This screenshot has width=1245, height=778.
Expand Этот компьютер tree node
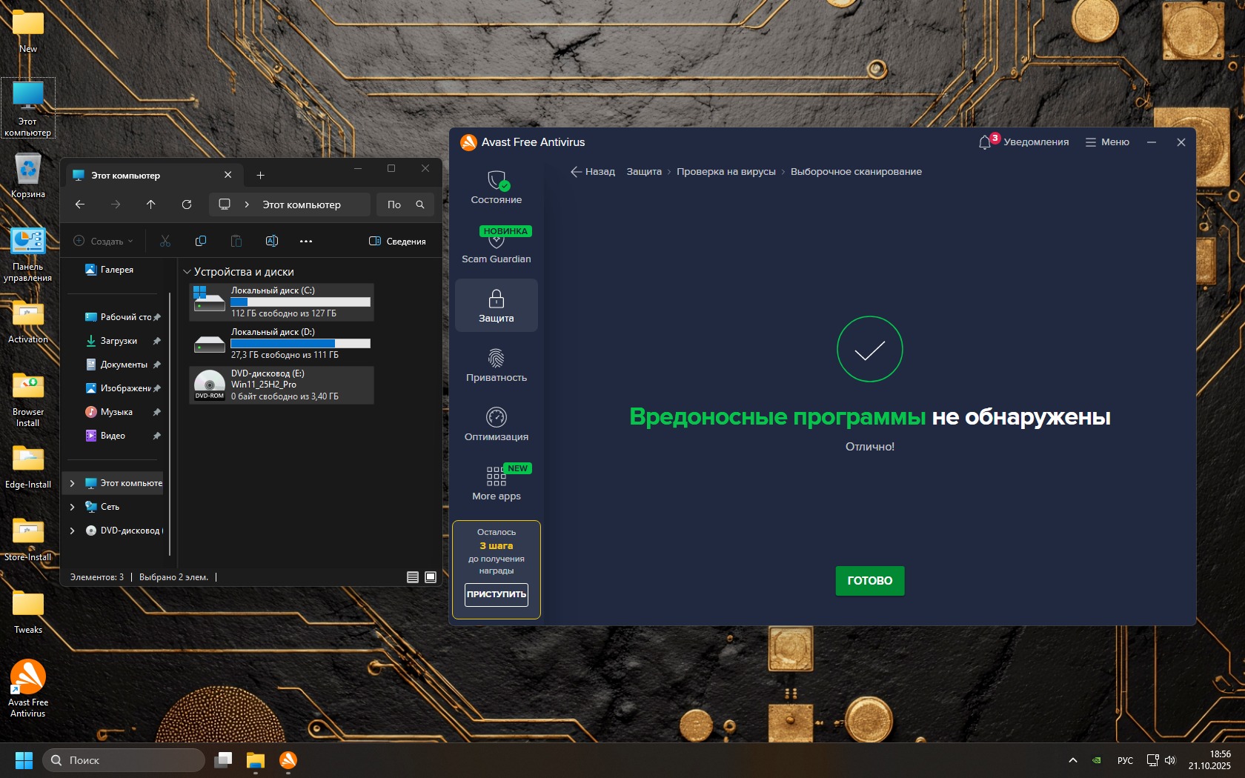coord(72,483)
